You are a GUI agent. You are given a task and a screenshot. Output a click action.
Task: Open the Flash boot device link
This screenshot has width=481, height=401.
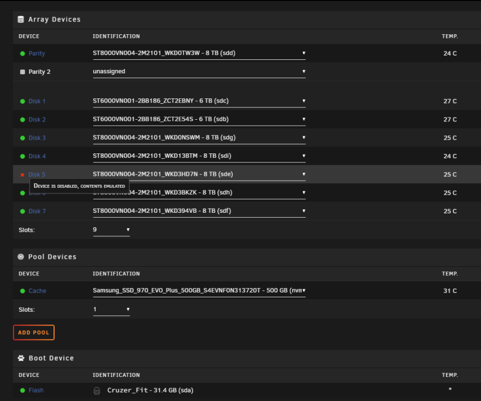tap(36, 390)
